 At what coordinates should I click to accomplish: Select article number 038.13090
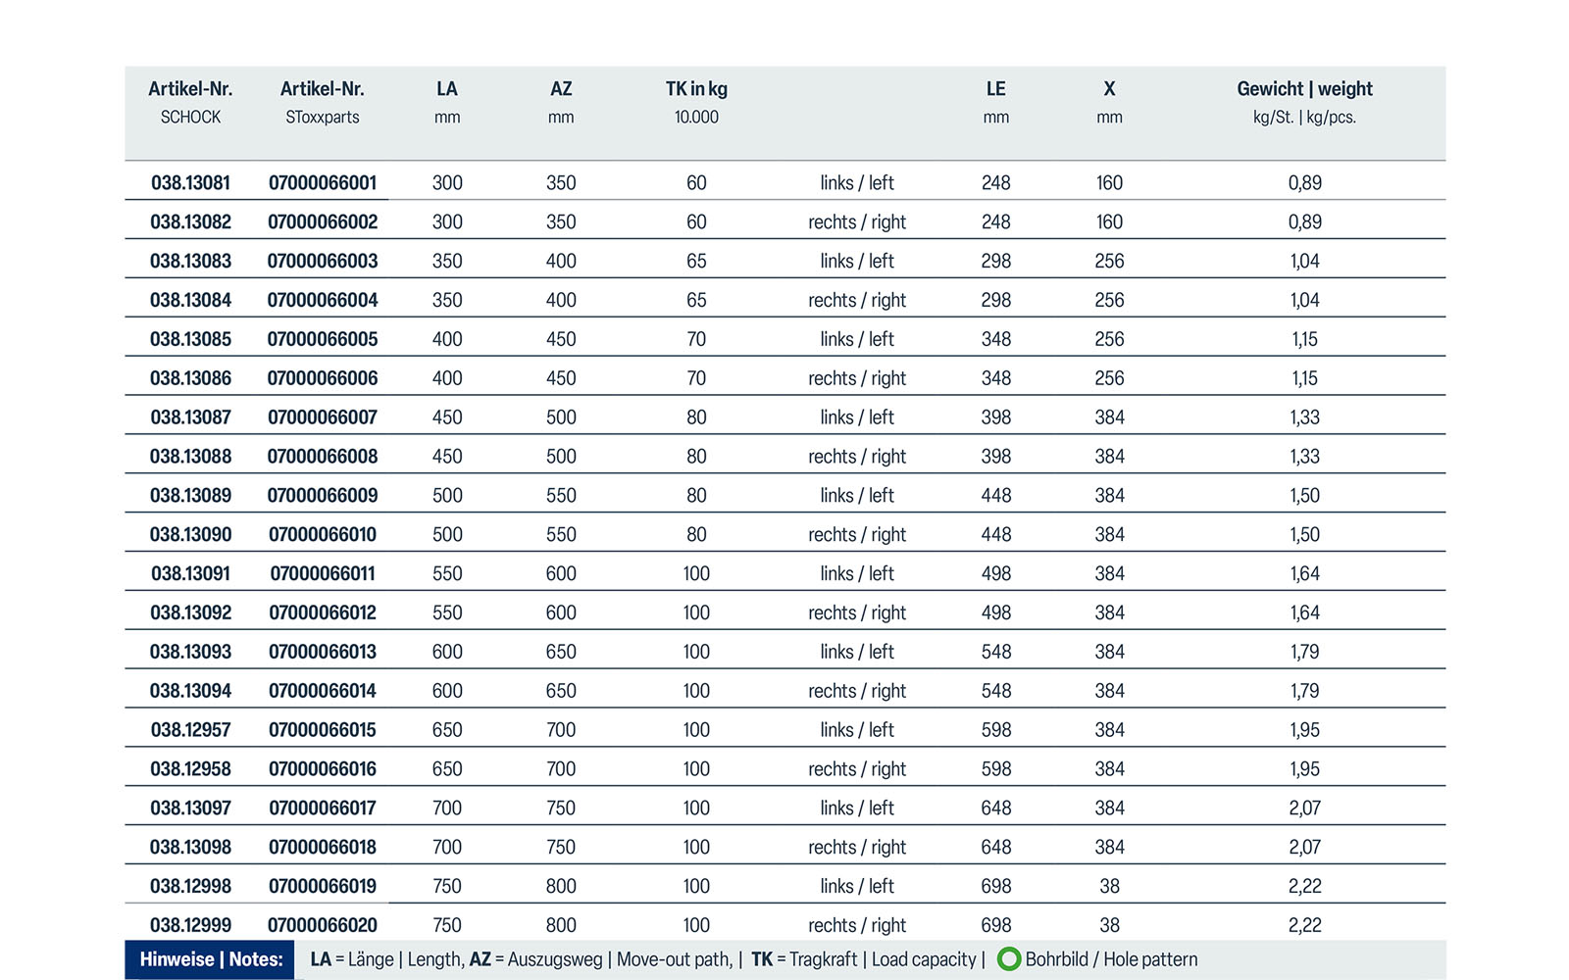[190, 535]
